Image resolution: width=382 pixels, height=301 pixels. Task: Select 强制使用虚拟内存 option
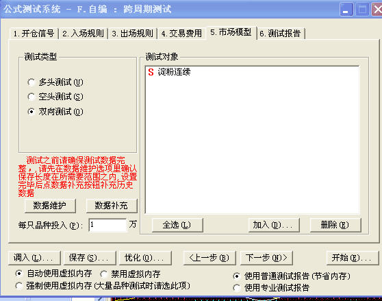click(103, 286)
